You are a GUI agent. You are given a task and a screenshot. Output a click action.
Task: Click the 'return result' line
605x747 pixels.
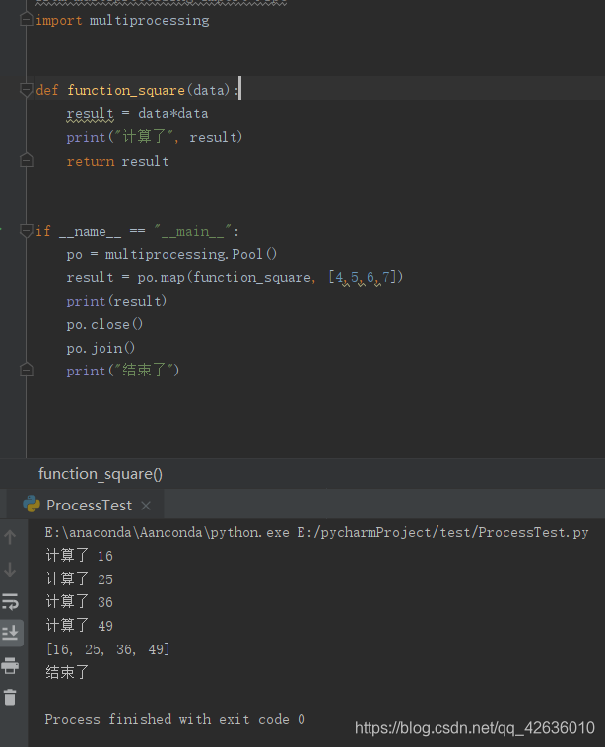(117, 161)
